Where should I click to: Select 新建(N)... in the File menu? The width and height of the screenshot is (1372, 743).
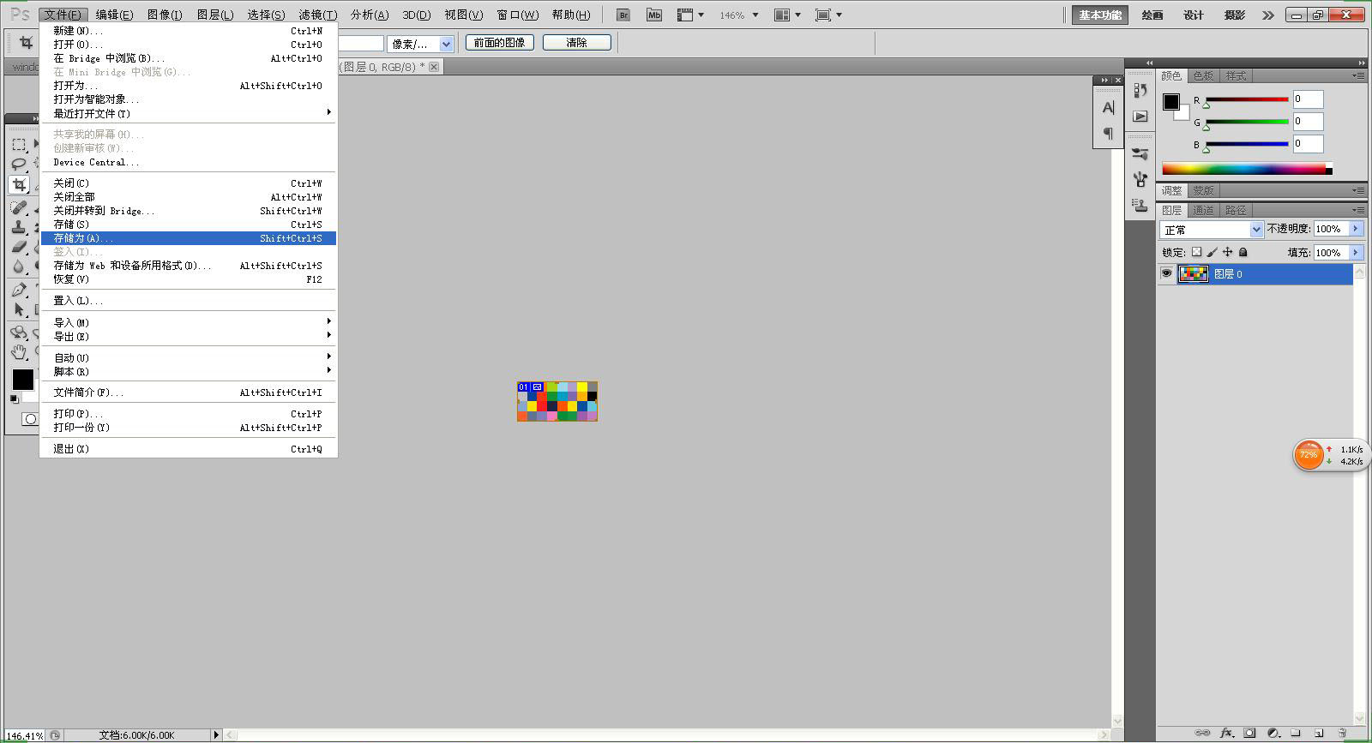click(x=189, y=31)
